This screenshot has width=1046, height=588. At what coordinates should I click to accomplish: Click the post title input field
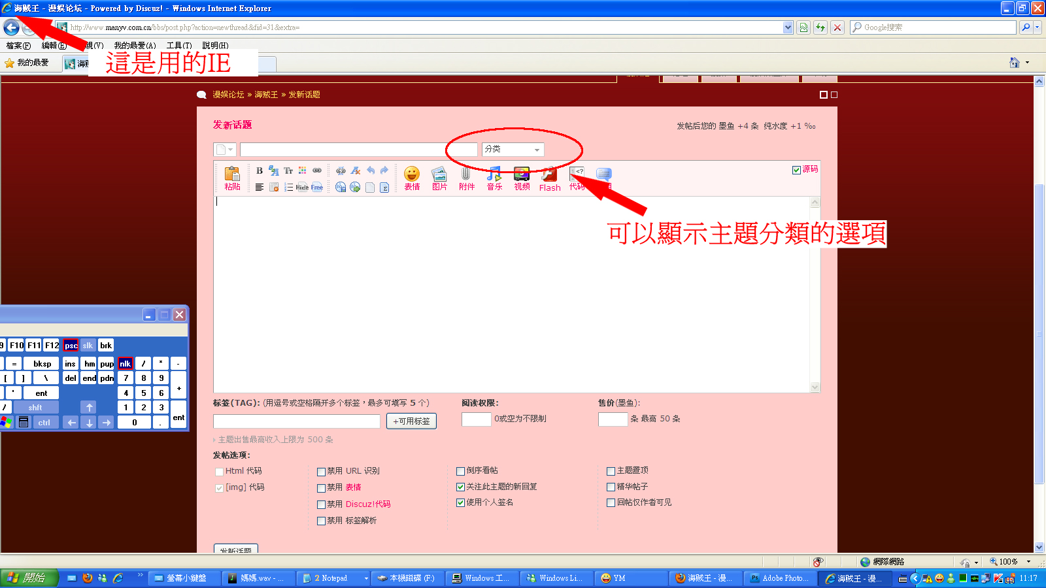pos(359,150)
